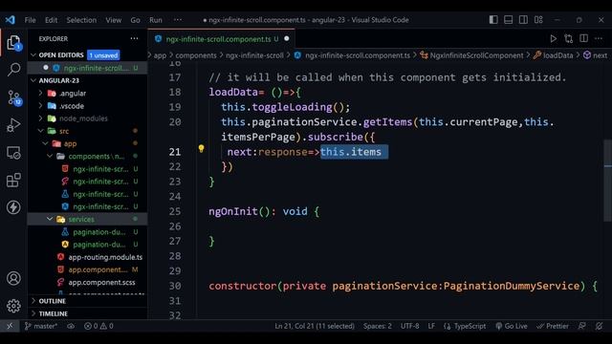Image resolution: width=612 pixels, height=344 pixels.
Task: Click the UTF-8 encoding status item
Action: click(410, 326)
